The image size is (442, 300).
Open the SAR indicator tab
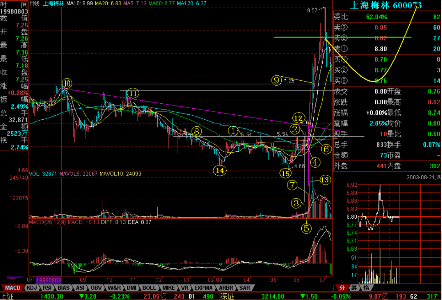click(x=245, y=288)
